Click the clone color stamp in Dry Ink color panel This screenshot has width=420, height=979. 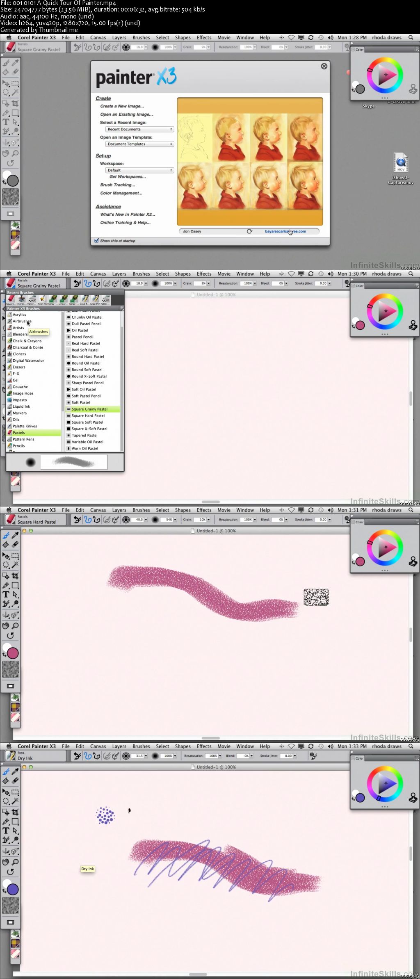pyautogui.click(x=413, y=798)
